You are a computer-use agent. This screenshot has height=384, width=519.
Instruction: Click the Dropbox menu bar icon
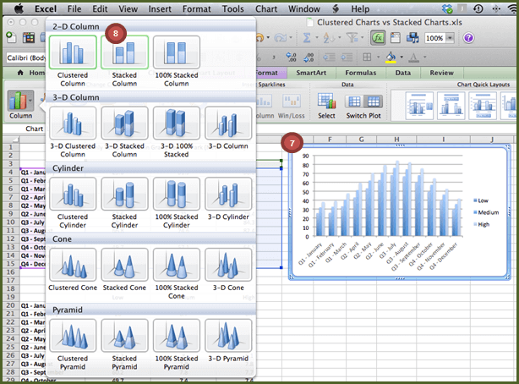pyautogui.click(x=447, y=9)
